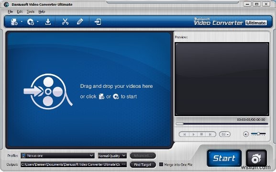Open the File menu
Image resolution: width=276 pixels, height=172 pixels.
coord(11,11)
